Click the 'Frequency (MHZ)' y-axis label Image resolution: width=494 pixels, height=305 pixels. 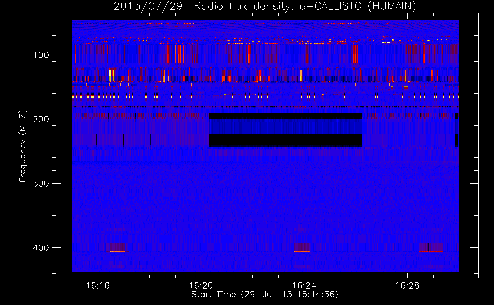23,146
